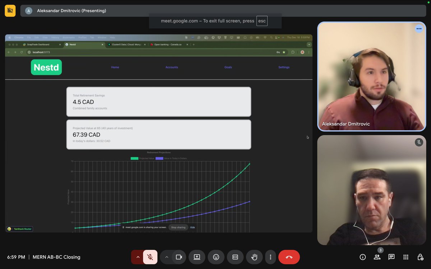Reload the localhost page
This screenshot has height=269, width=431.
pos(22,52)
